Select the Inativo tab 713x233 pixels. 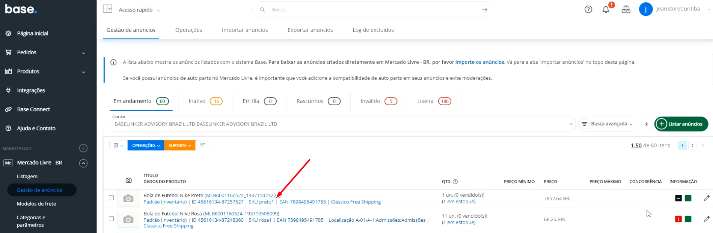(x=205, y=101)
